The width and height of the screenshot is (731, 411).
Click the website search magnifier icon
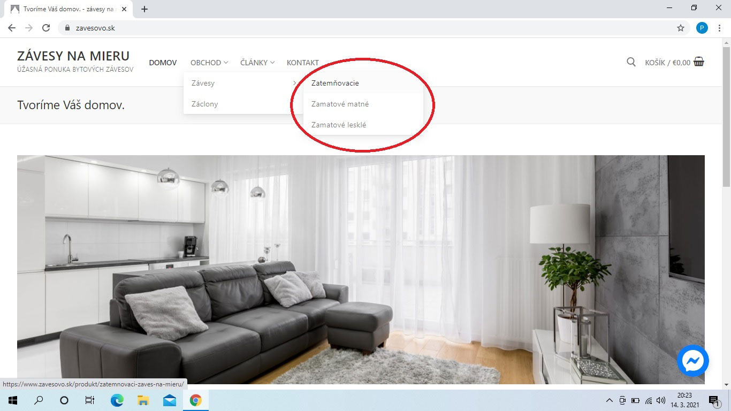tap(631, 62)
